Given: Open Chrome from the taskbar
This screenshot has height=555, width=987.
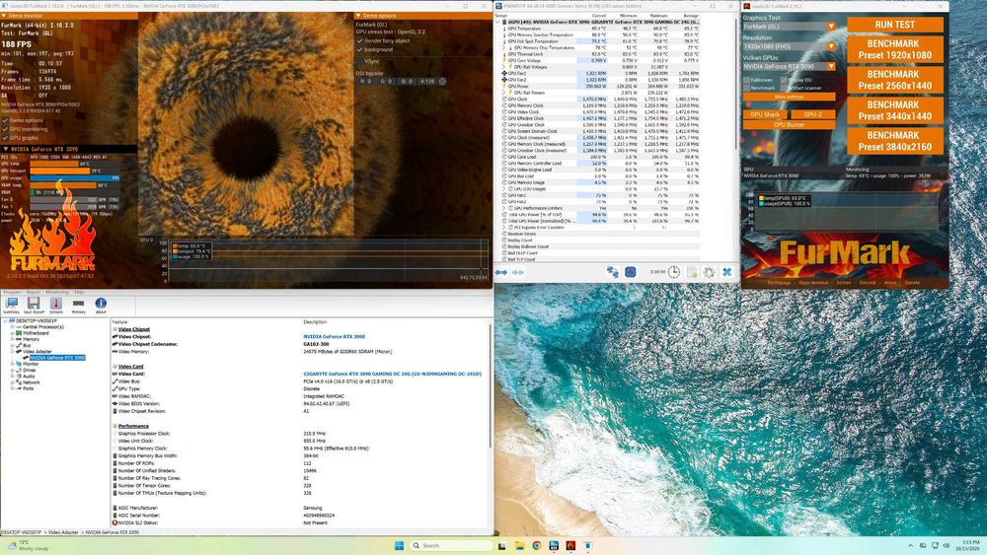Looking at the screenshot, I should pyautogui.click(x=536, y=545).
